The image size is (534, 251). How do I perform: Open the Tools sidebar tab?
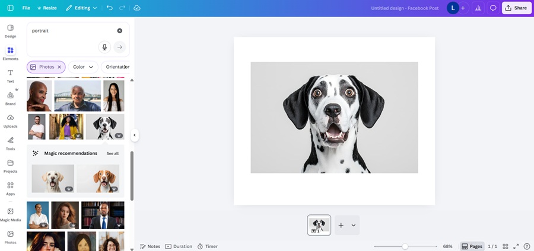10,143
